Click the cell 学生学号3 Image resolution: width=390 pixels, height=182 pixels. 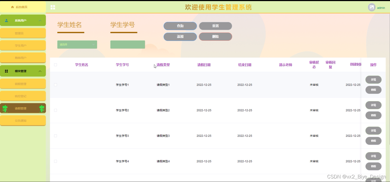(122, 136)
